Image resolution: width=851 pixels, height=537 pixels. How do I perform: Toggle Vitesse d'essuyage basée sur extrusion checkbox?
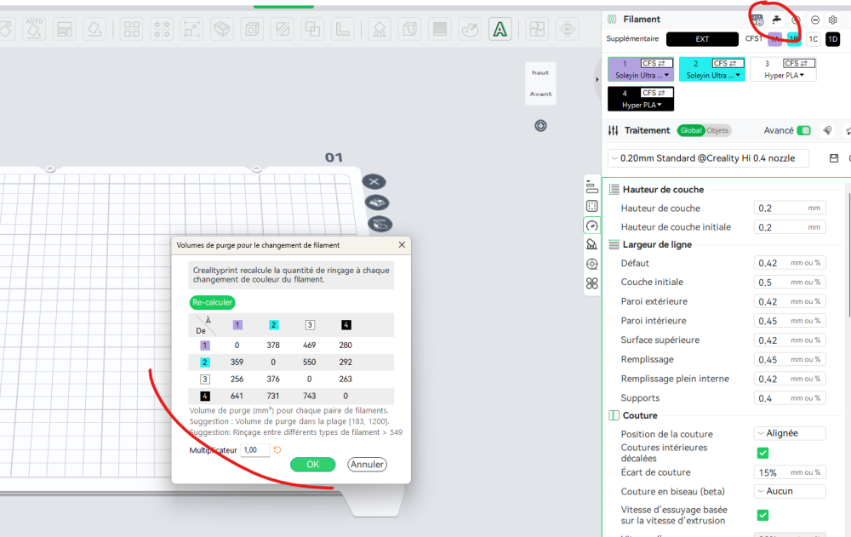tap(762, 515)
